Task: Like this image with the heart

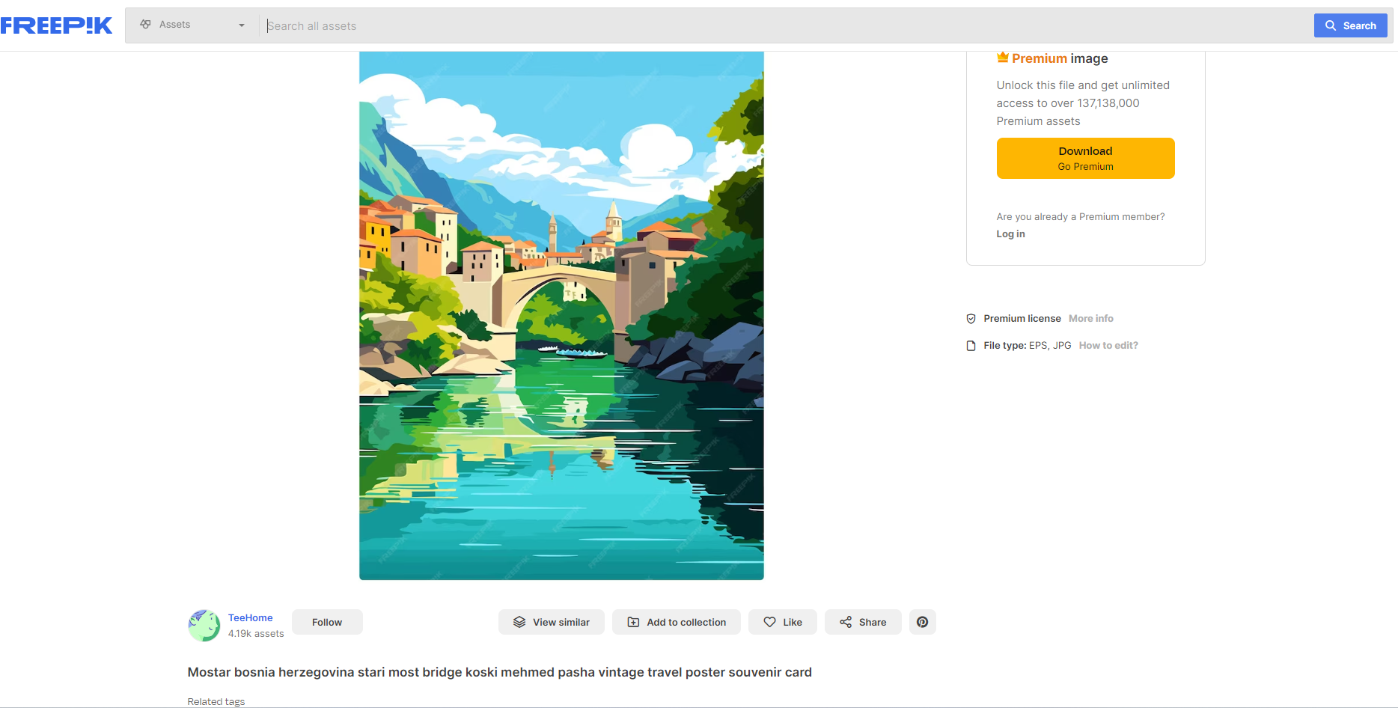Action: 782,622
